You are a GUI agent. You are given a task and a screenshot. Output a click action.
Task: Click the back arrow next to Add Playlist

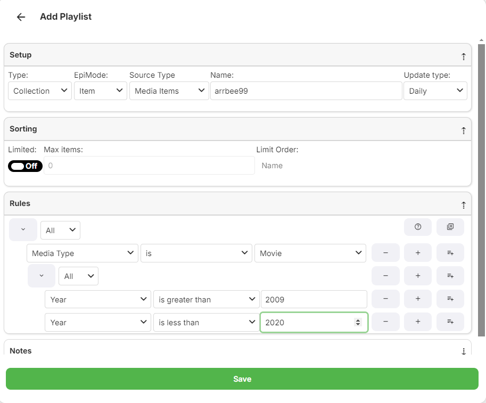click(x=21, y=17)
